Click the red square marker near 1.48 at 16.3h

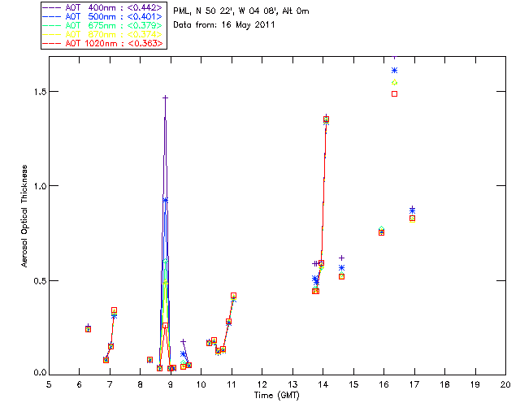pyautogui.click(x=394, y=94)
